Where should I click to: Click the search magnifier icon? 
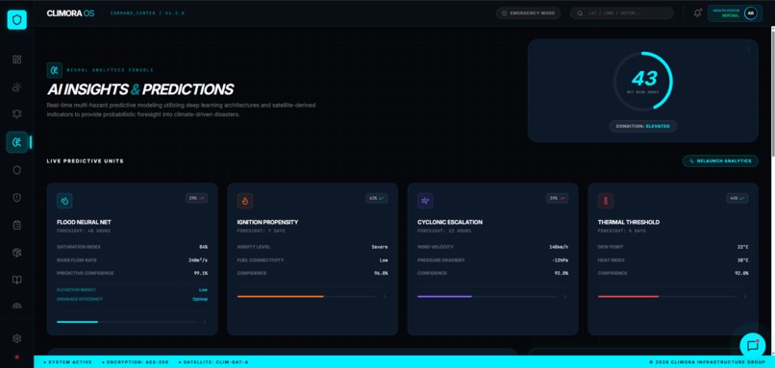coord(580,13)
